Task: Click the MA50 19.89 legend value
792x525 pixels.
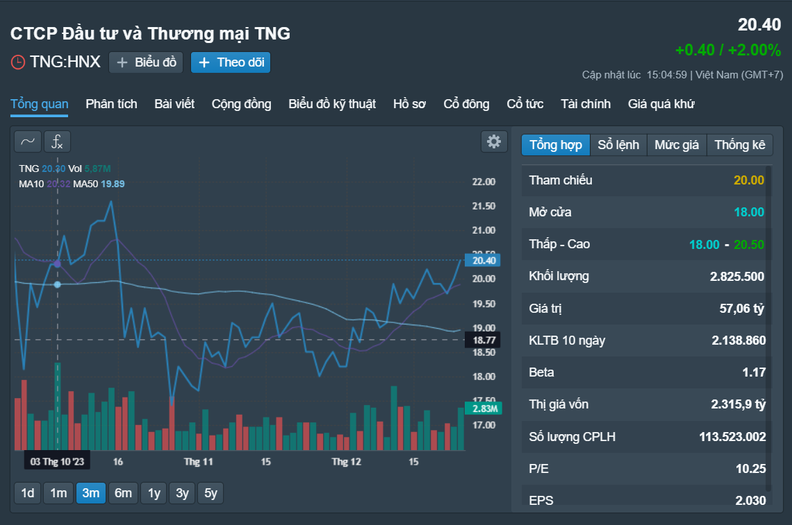Action: (x=113, y=184)
